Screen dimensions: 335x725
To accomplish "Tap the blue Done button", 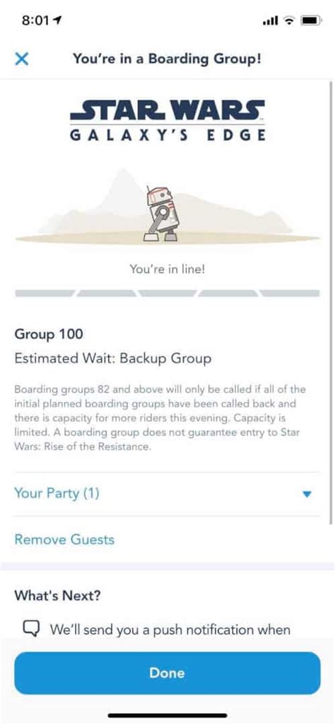I will [x=167, y=673].
